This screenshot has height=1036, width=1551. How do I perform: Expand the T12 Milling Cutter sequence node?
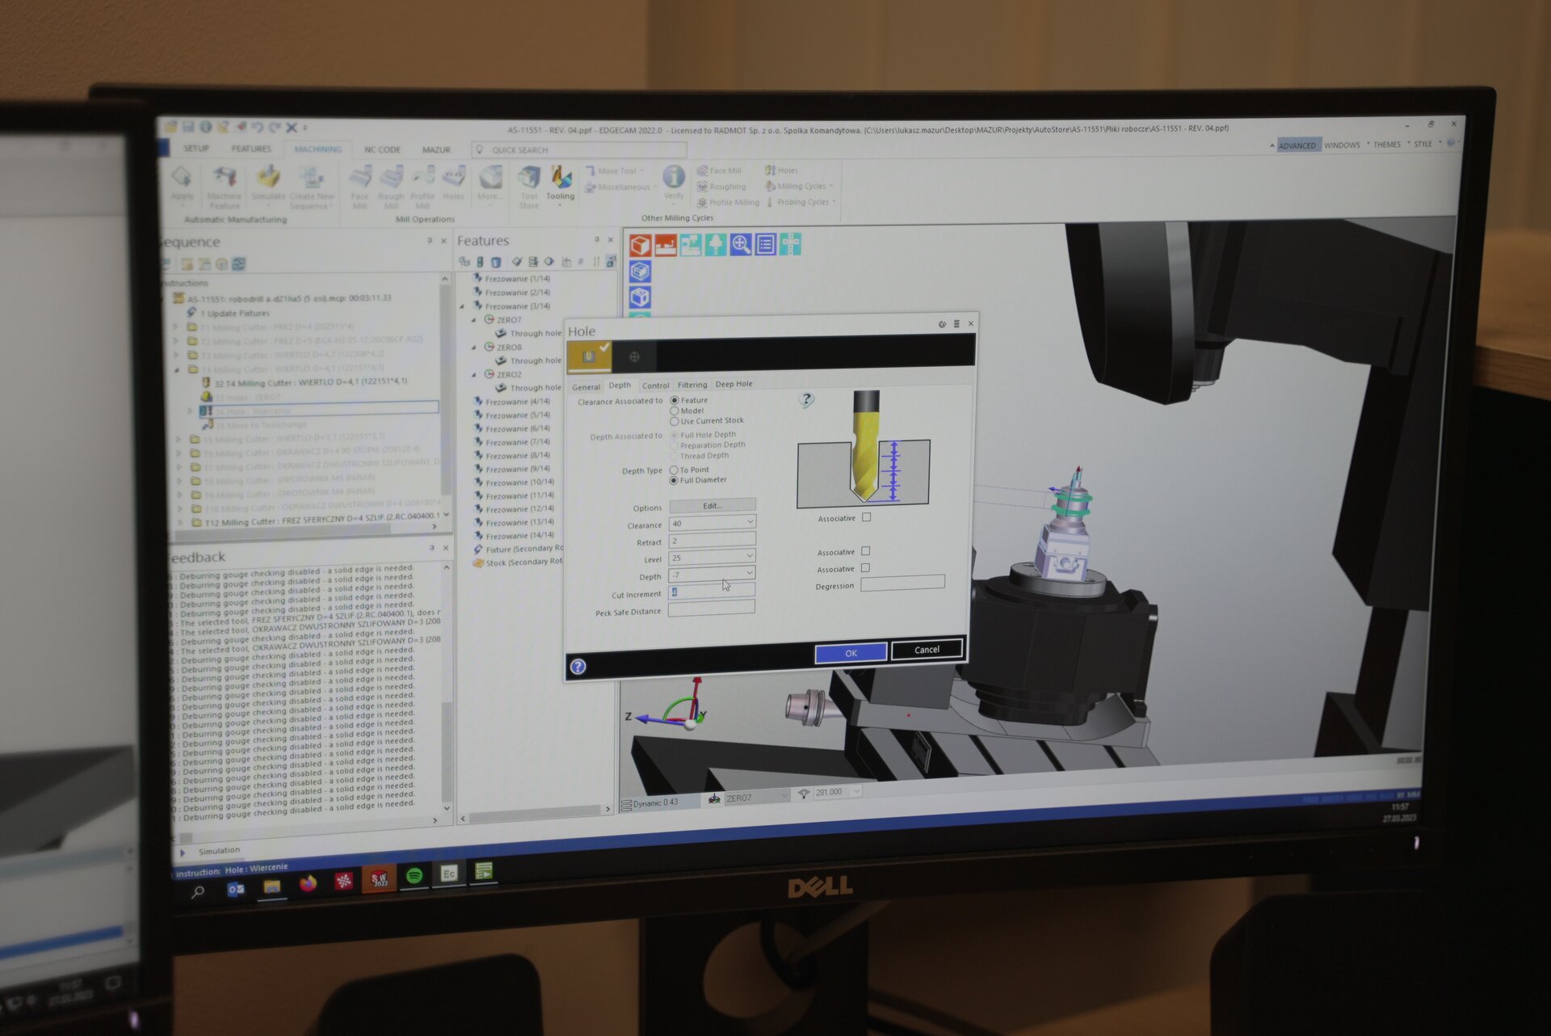tap(180, 523)
